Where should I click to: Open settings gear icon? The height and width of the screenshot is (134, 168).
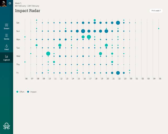click(10, 3)
